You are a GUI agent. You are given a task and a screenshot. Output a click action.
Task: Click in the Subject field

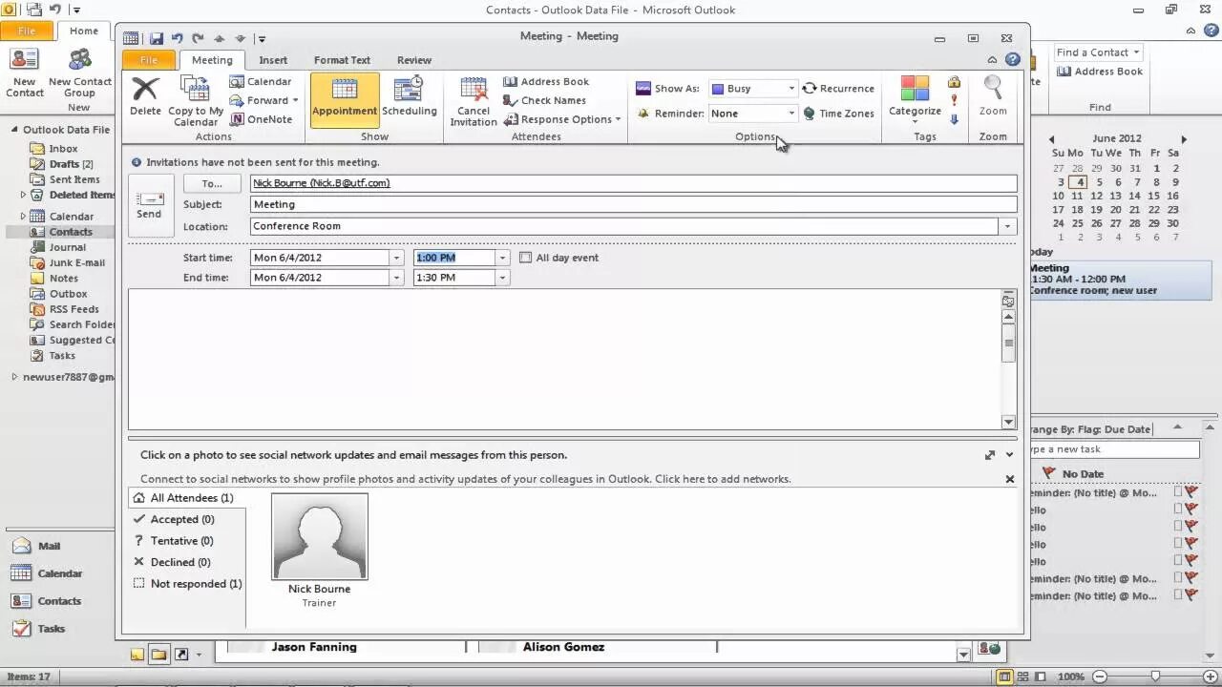633,204
